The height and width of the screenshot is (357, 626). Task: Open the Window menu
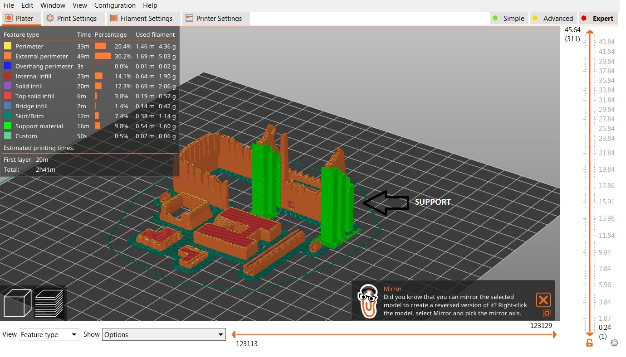point(53,5)
